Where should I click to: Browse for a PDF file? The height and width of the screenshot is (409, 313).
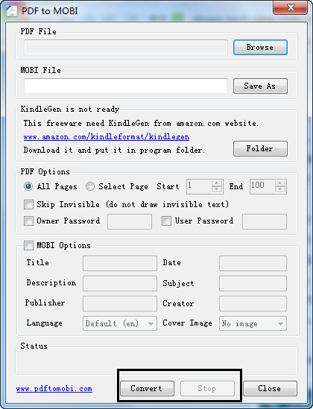tap(260, 47)
